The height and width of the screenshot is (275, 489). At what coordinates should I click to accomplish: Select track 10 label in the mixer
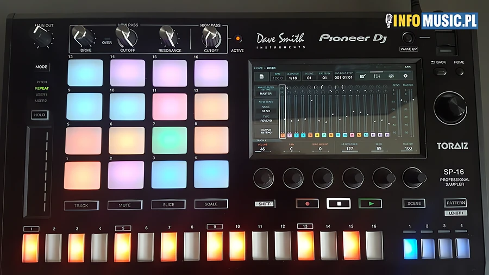(x=345, y=135)
